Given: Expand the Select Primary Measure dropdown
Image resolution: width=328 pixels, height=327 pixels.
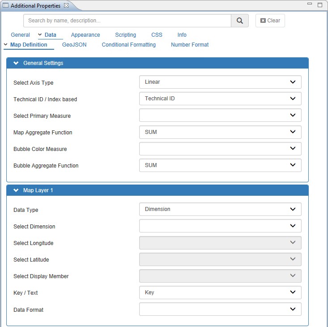Looking at the screenshot, I should 220,115.
